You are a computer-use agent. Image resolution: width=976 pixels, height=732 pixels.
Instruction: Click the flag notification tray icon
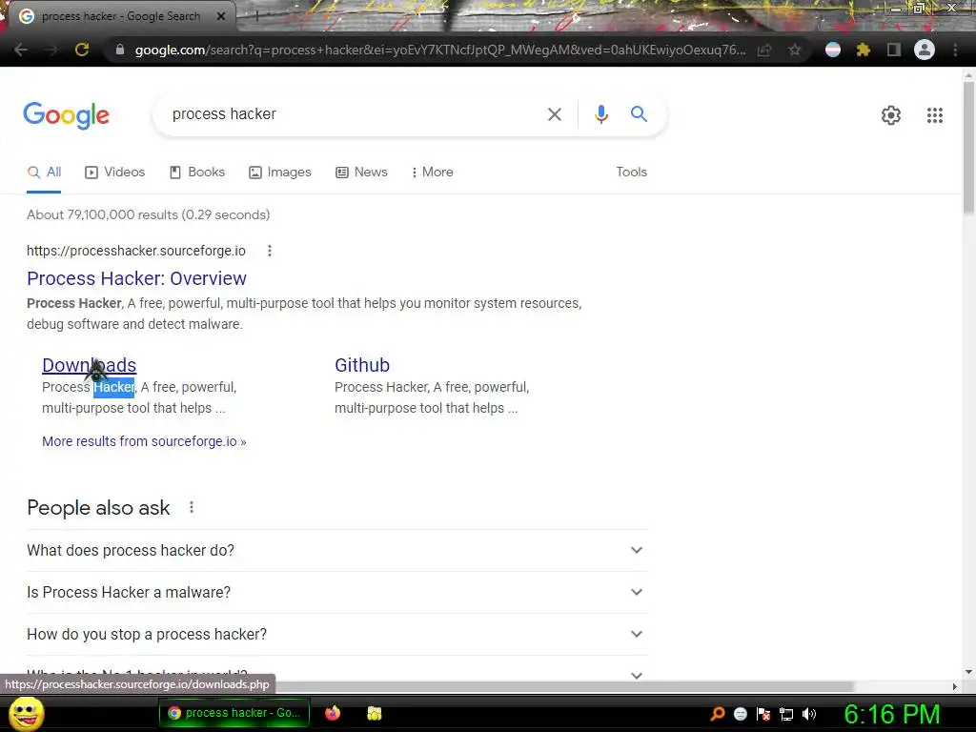[x=763, y=714]
